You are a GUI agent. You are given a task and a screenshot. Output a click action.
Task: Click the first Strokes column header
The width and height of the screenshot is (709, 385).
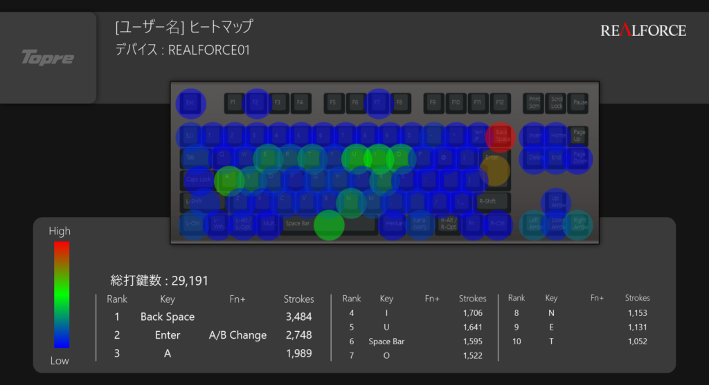[x=299, y=299]
